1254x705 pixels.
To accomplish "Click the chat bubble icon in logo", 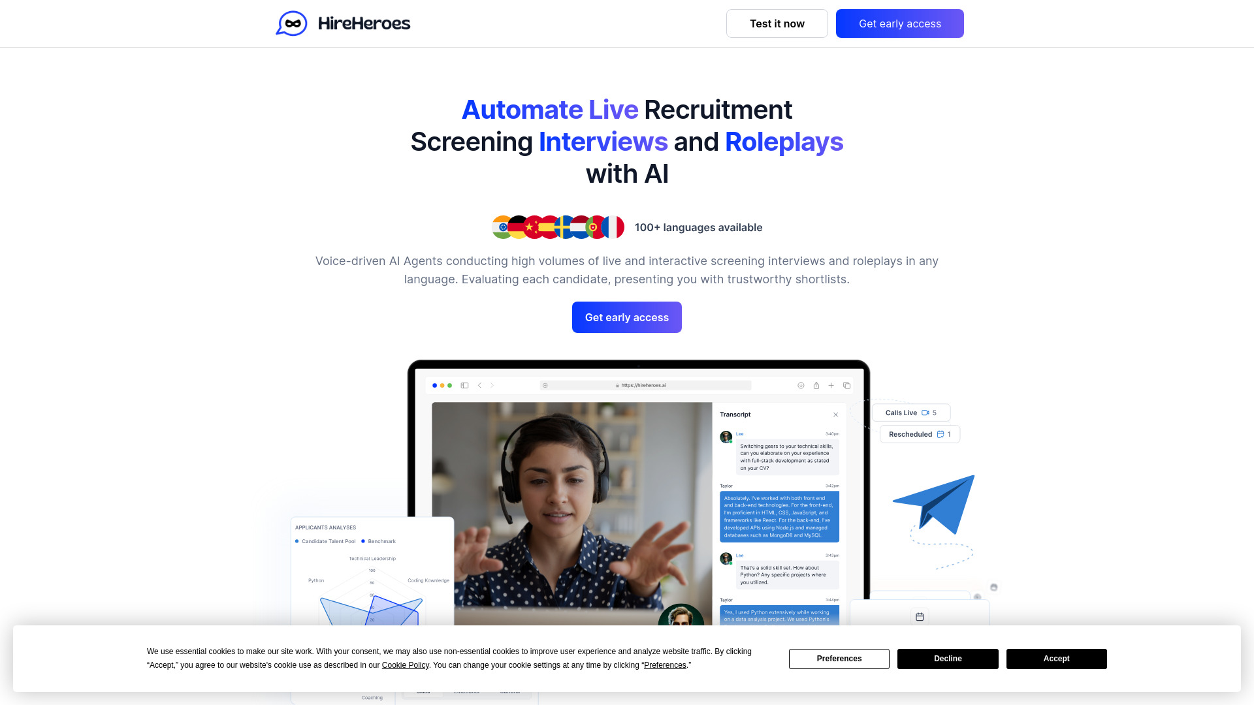I will (291, 23).
